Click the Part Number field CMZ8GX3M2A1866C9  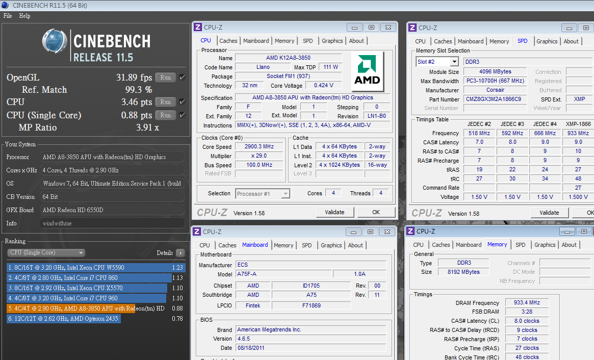(495, 99)
